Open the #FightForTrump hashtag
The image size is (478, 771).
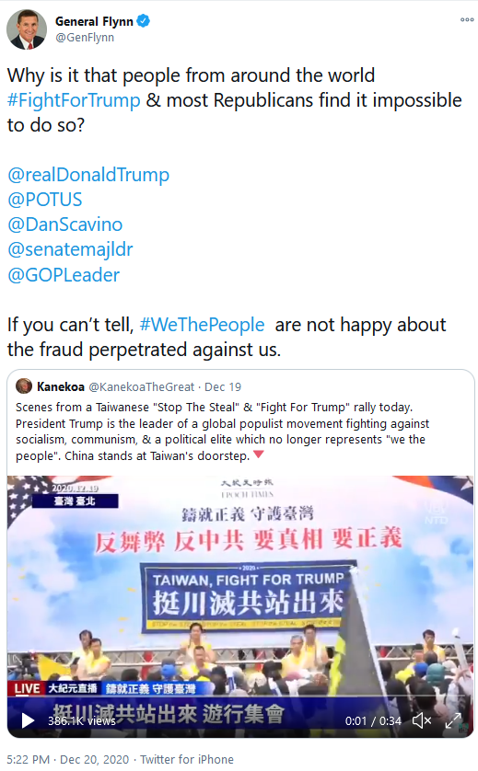pyautogui.click(x=74, y=100)
